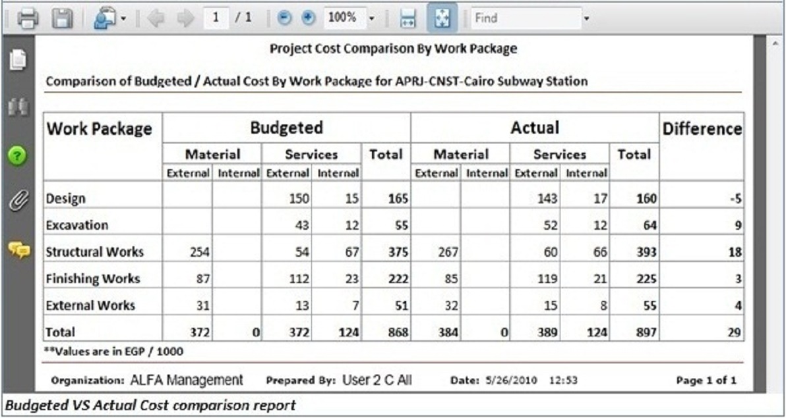Image resolution: width=786 pixels, height=418 pixels.
Task: Click the Print icon in the toolbar
Action: [28, 18]
